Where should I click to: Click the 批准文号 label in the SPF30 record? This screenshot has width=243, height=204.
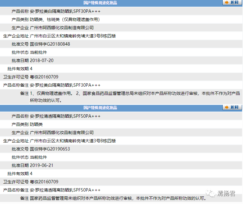pos(20,44)
